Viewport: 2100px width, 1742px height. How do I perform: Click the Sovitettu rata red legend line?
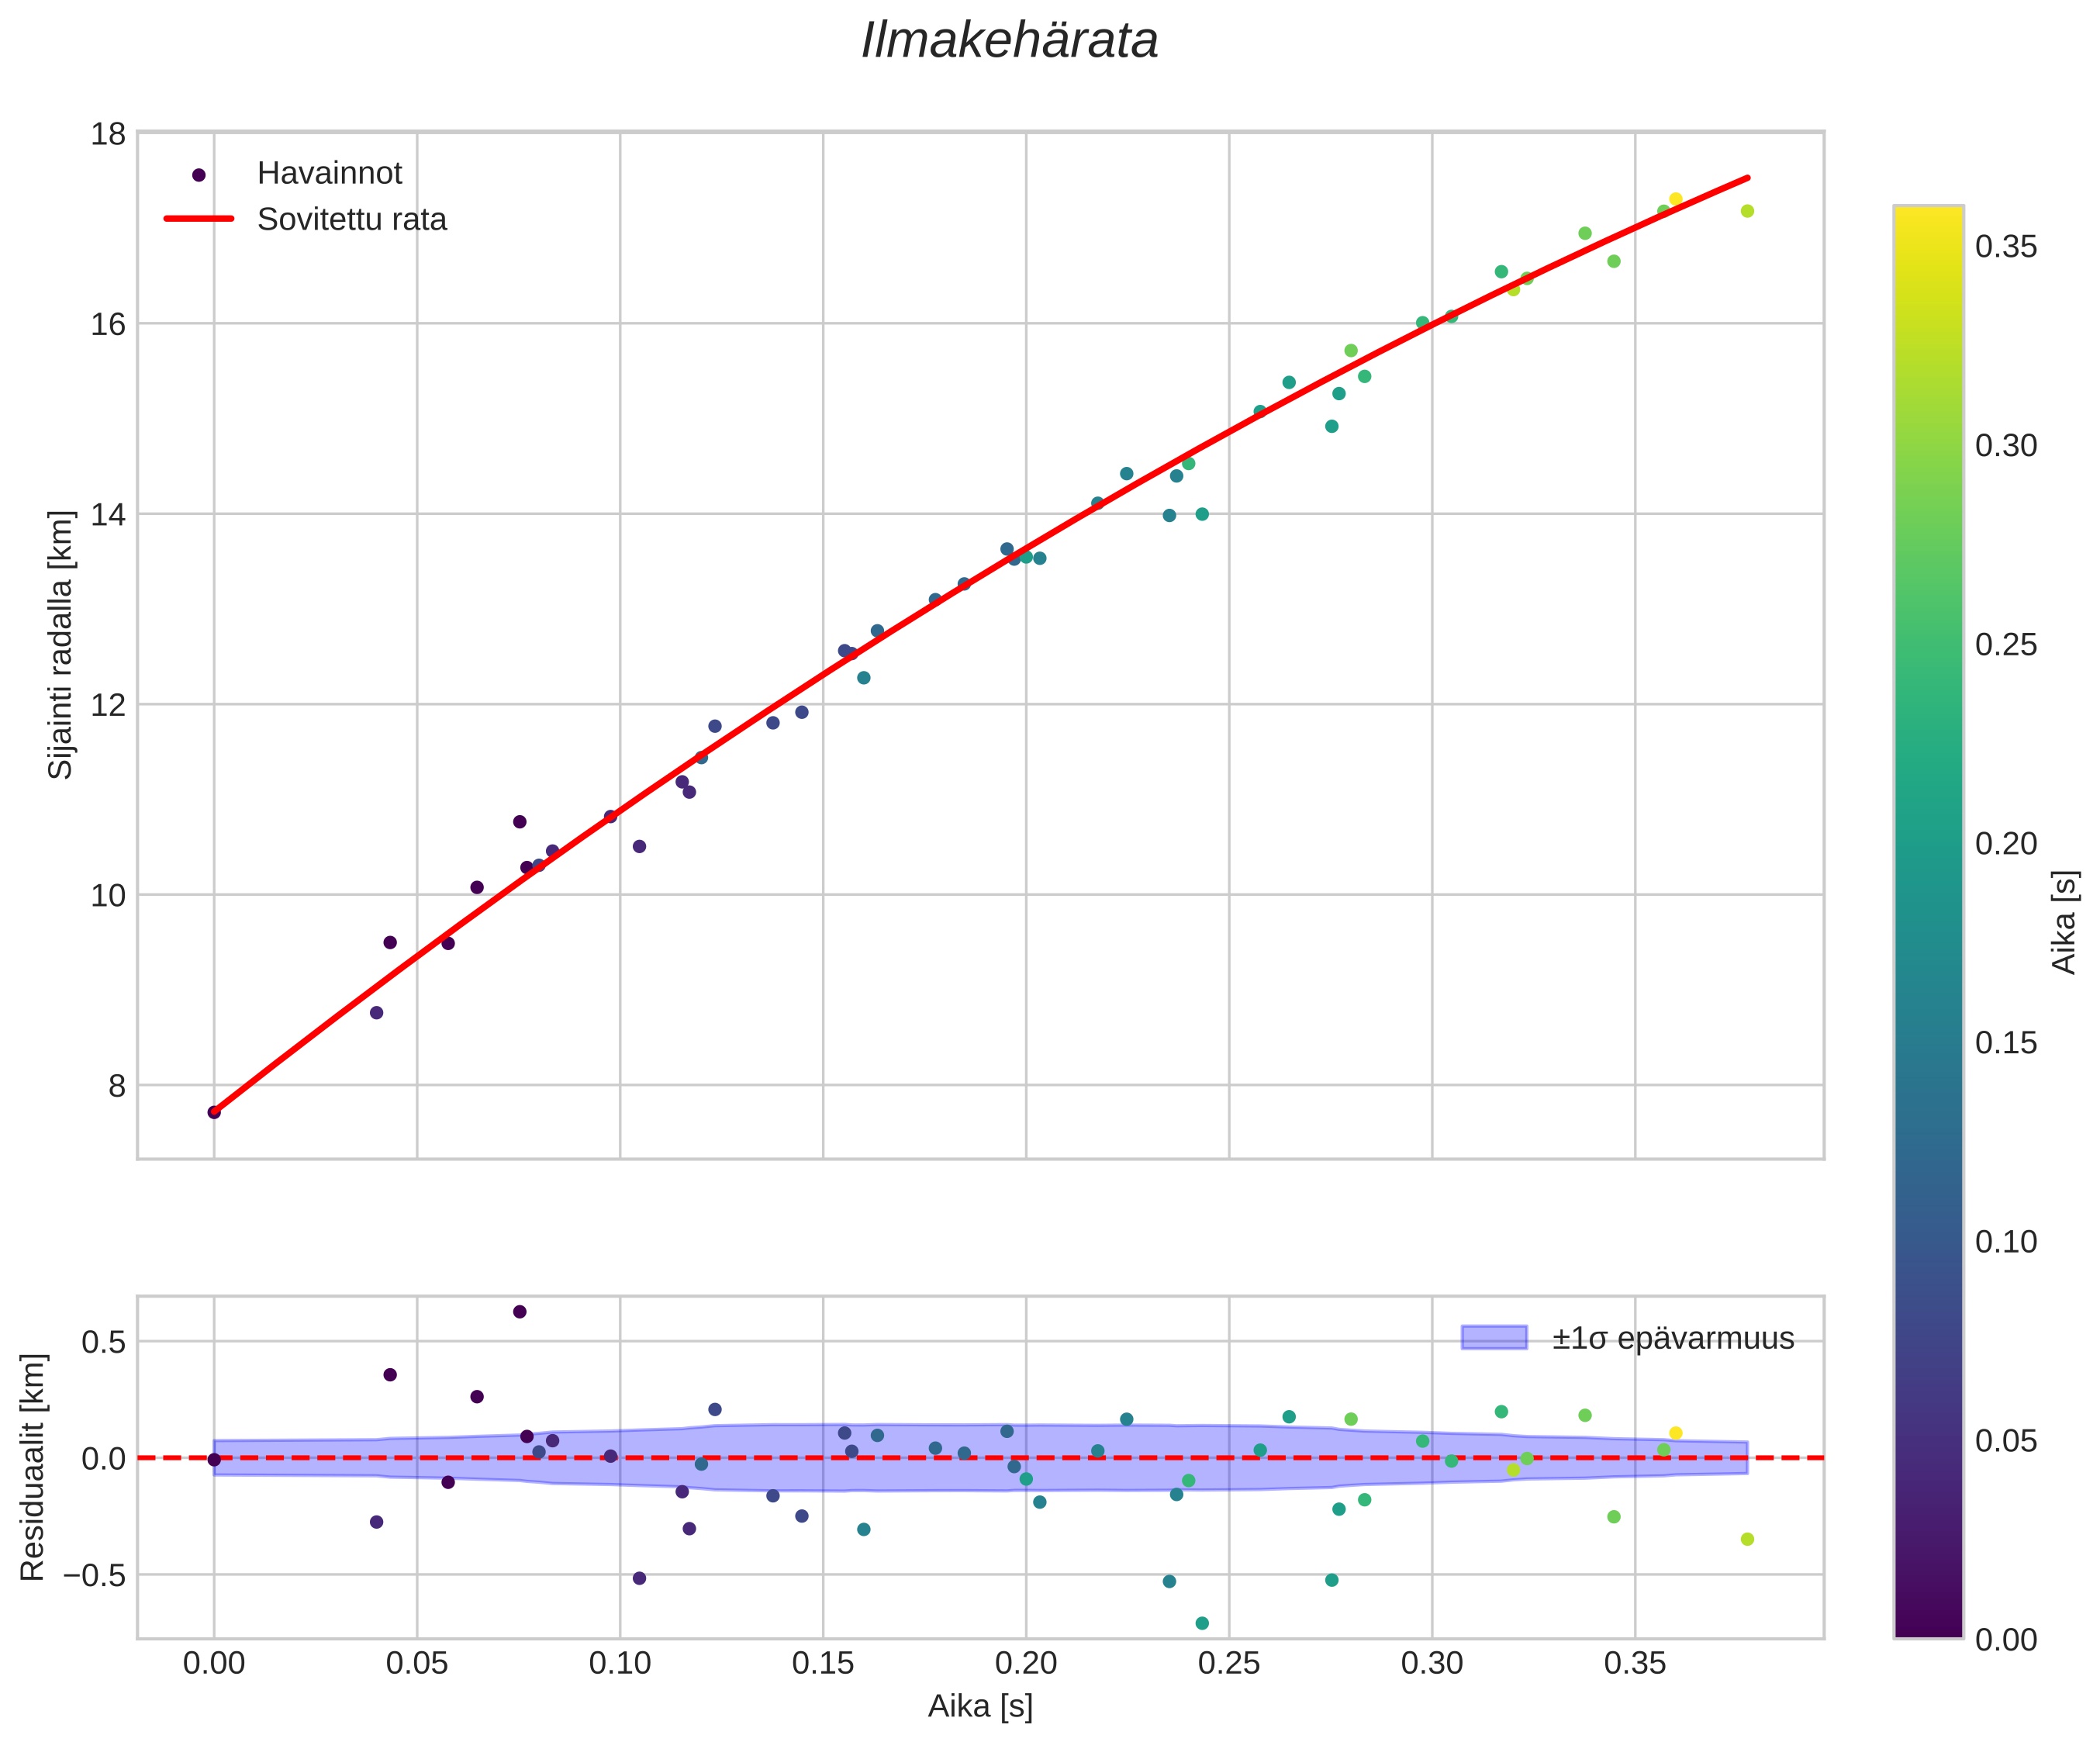click(x=199, y=219)
